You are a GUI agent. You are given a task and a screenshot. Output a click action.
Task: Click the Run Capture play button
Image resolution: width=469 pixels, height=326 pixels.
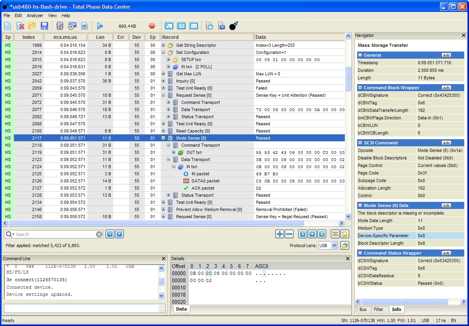click(100, 26)
